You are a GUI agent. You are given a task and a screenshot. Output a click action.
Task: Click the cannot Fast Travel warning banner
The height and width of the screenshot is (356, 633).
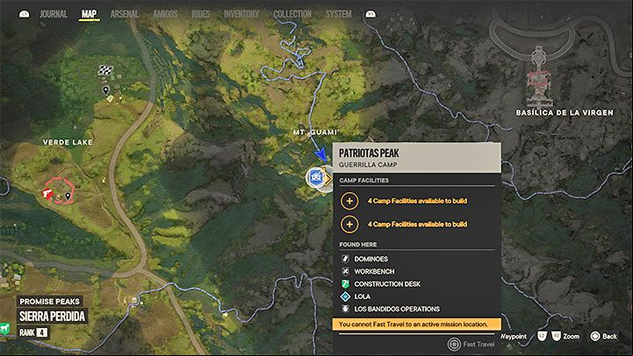click(x=416, y=324)
